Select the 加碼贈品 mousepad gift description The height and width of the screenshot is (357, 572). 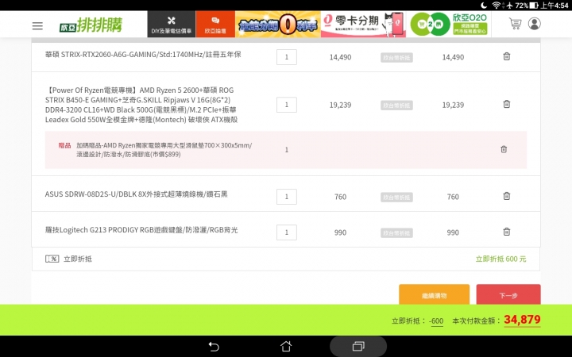(164, 150)
